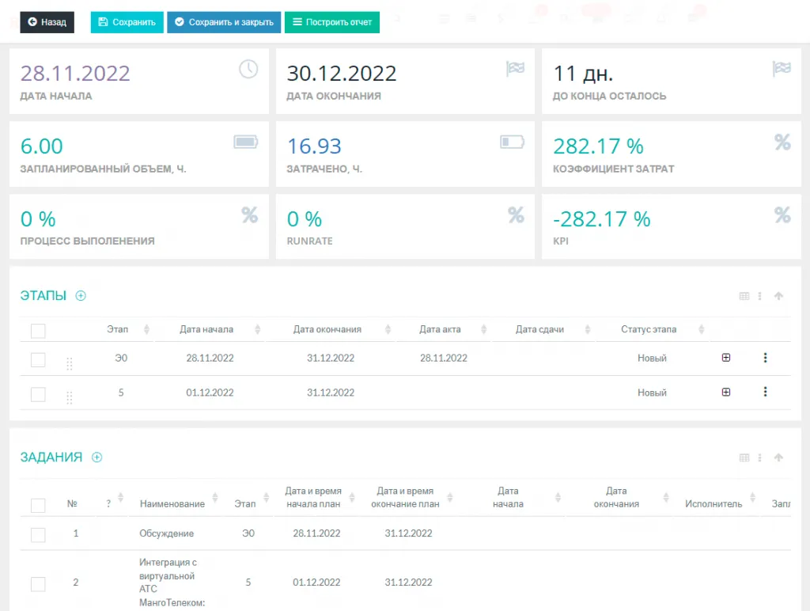Expand stage Э0 row with the plus box

726,358
